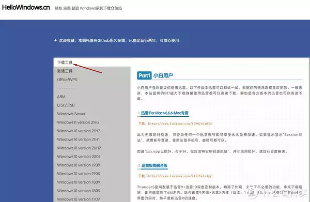This screenshot has height=202, width=310.
Task: Go to the Windows Server section
Action: 71,114
